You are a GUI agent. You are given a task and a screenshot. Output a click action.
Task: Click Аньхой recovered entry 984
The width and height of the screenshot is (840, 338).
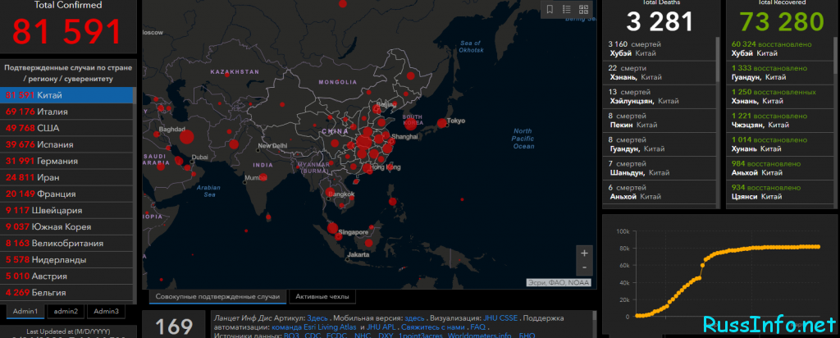[x=782, y=168]
